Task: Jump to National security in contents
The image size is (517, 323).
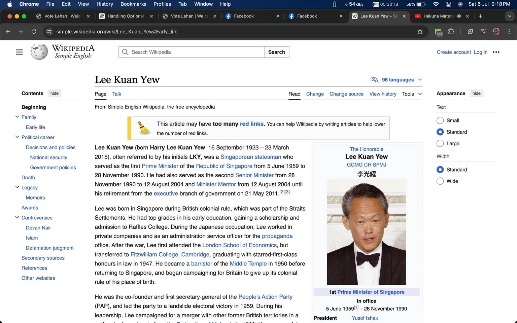Action: point(49,157)
